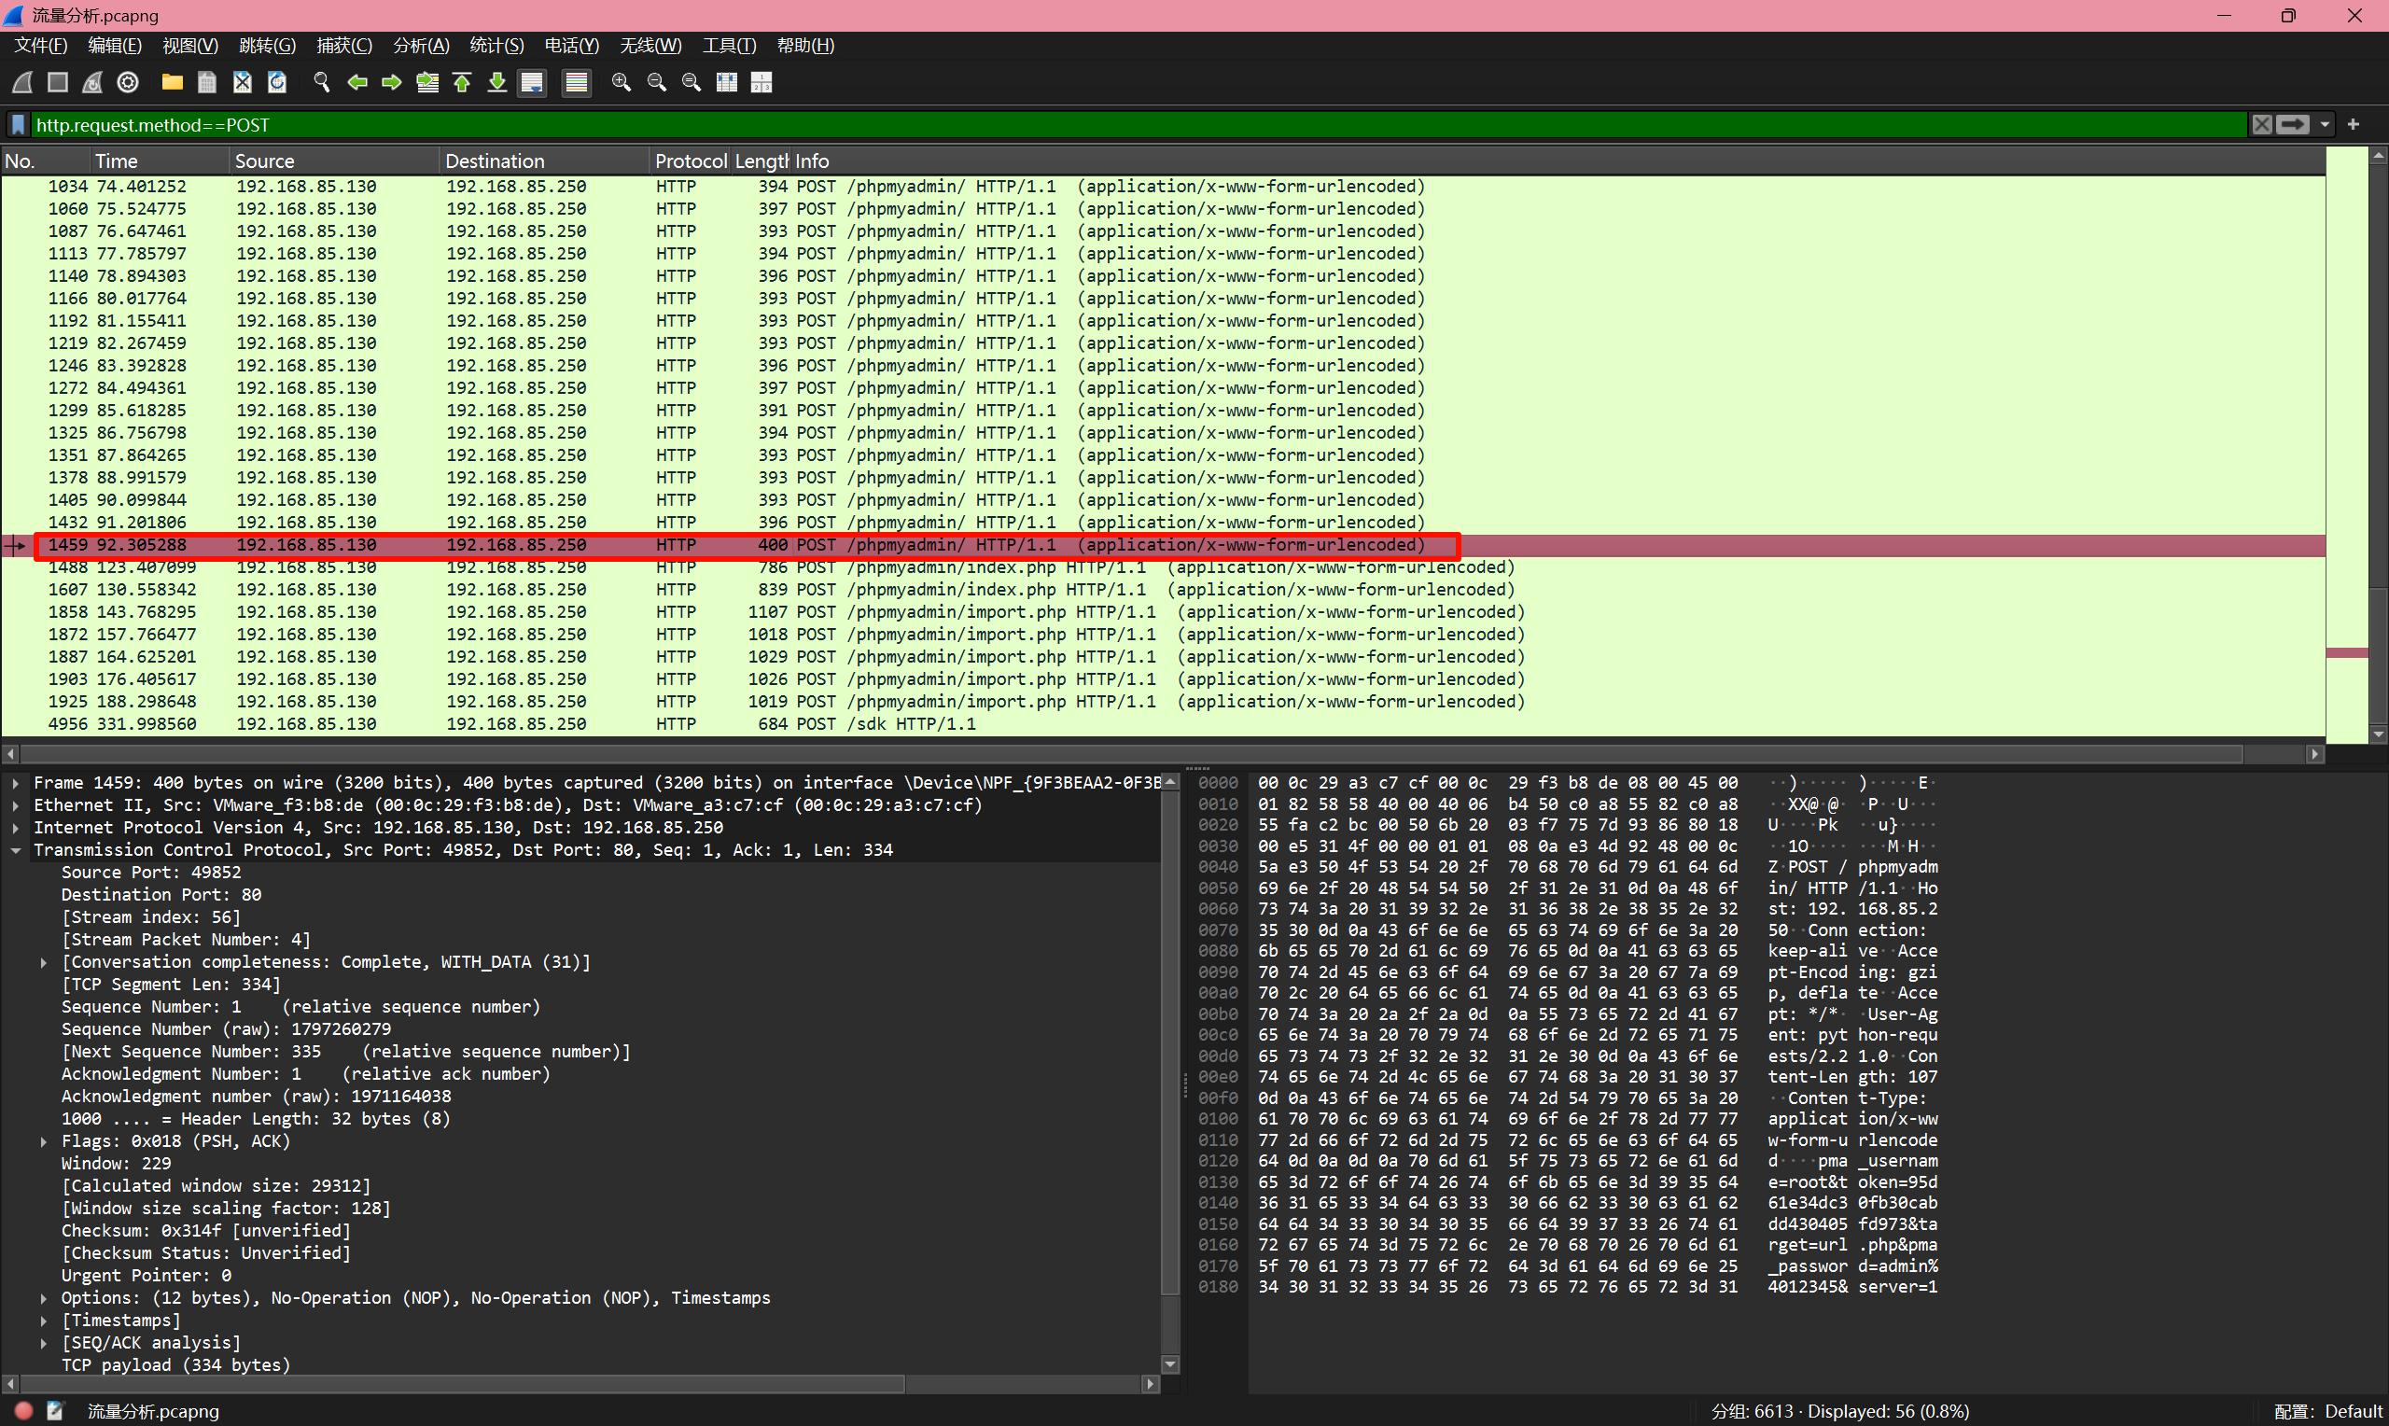Open a capture file with folder icon

[172, 83]
